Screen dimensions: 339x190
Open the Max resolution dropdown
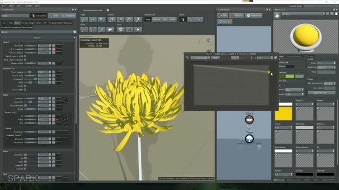click(329, 83)
